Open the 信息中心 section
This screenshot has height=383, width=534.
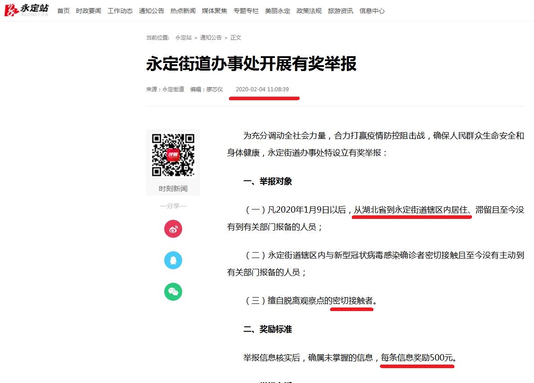click(x=372, y=10)
